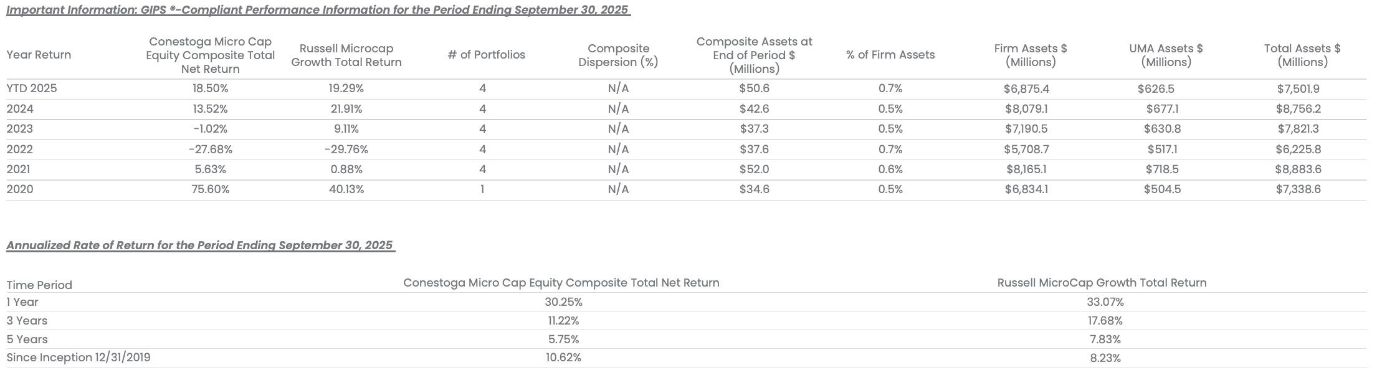
Task: Select the $5,708.7 firm assets value
Action: coord(1026,149)
